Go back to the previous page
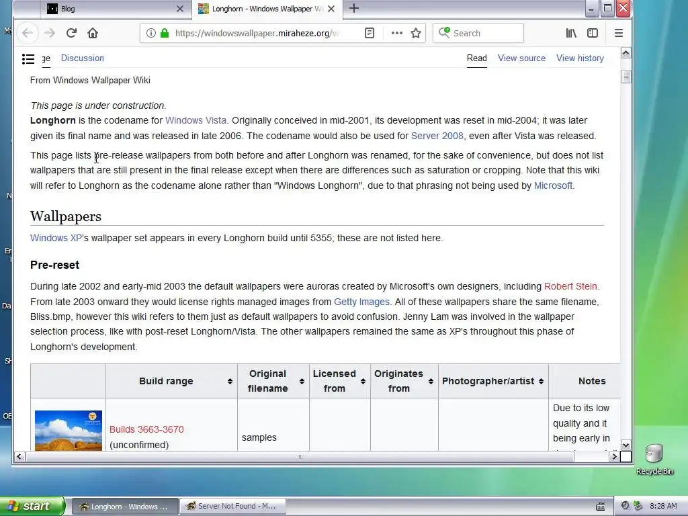The image size is (688, 516). pos(27,34)
